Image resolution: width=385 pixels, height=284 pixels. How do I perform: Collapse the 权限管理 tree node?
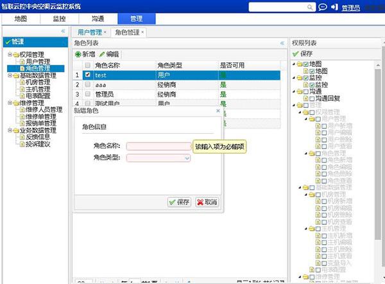click(9, 55)
